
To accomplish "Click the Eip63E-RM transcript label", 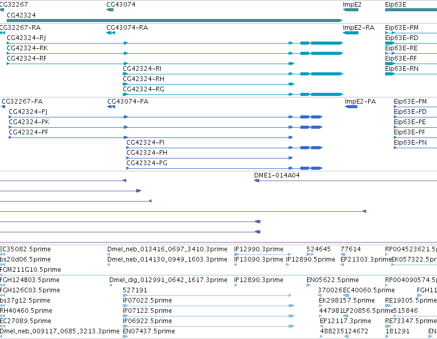I will tap(402, 28).
